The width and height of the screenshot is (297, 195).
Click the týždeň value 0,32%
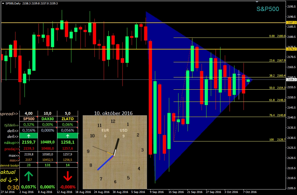point(29,125)
